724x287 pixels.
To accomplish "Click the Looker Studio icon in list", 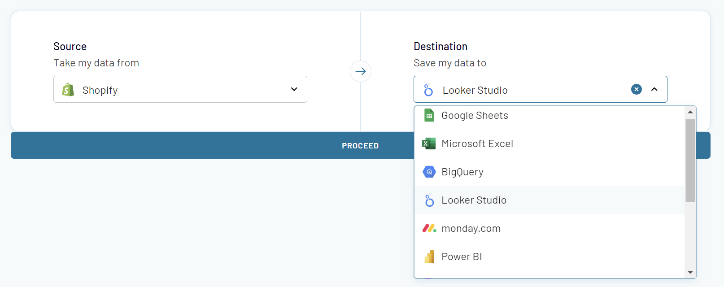I will 429,200.
